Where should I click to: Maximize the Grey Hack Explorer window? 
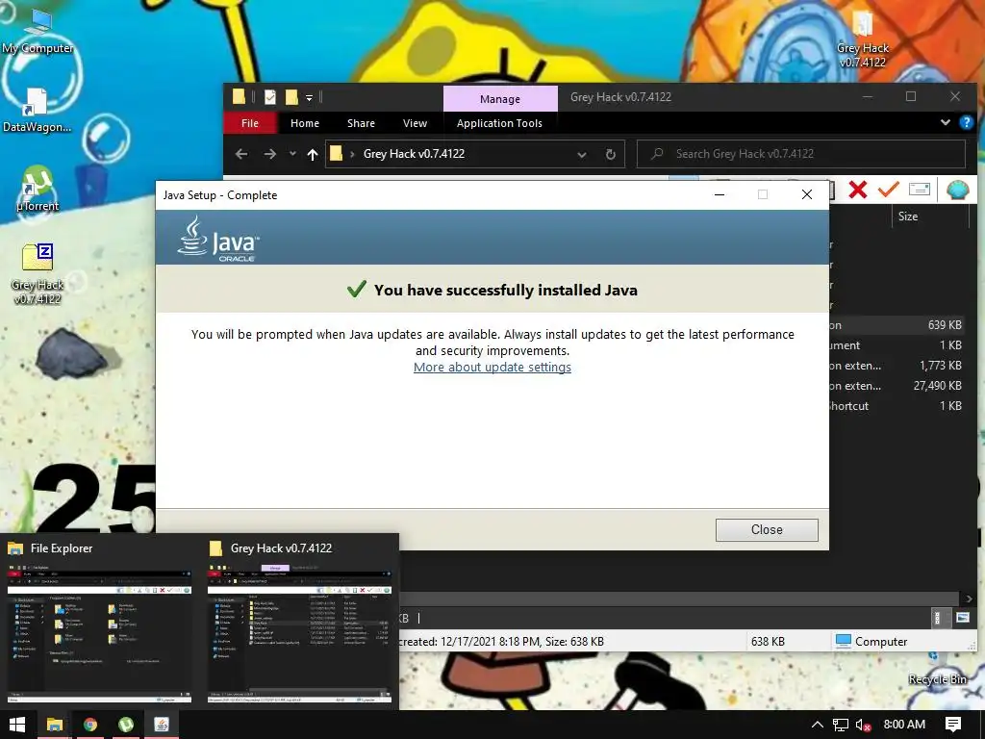coord(911,97)
